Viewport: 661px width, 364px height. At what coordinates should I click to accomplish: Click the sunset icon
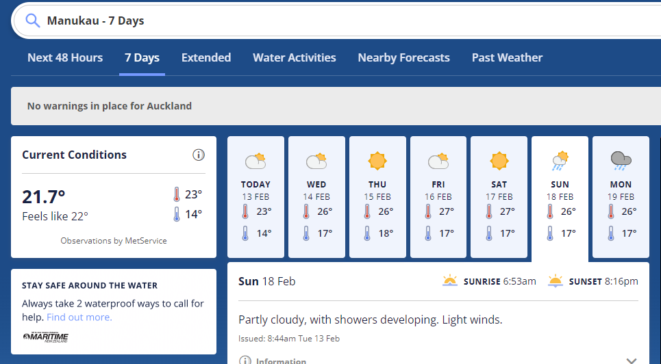pos(556,281)
